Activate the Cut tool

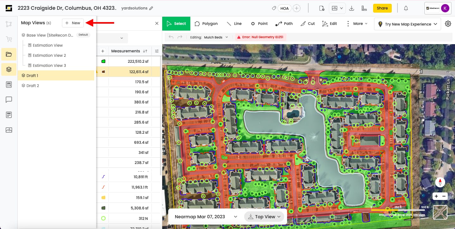308,24
